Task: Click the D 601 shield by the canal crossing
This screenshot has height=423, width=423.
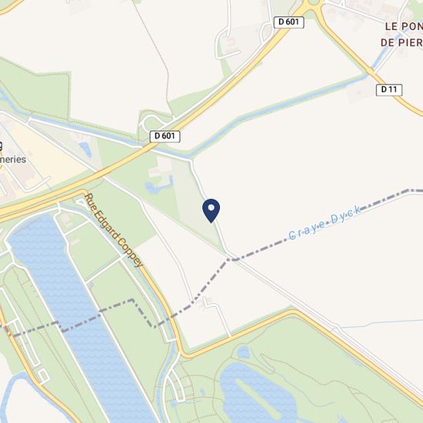Action: coord(165,136)
